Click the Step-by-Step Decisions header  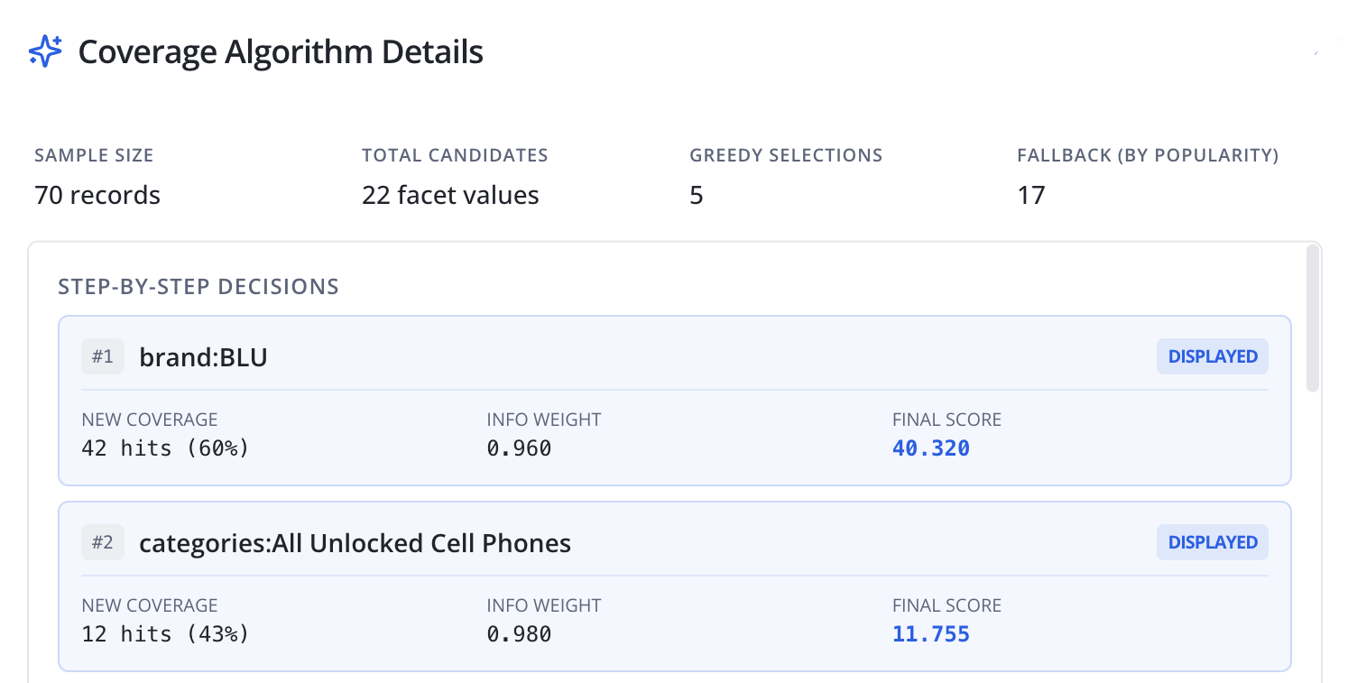pyautogui.click(x=198, y=287)
